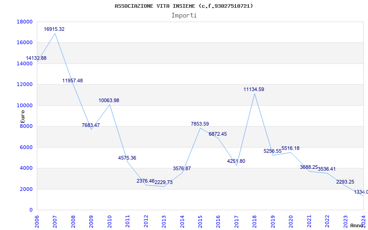Select the 3688.25 data label
Screen dimensions: 368x230
[309, 167]
